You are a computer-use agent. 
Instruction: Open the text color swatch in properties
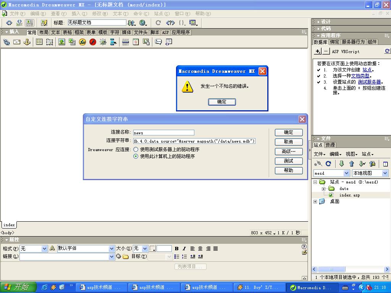coord(153,249)
